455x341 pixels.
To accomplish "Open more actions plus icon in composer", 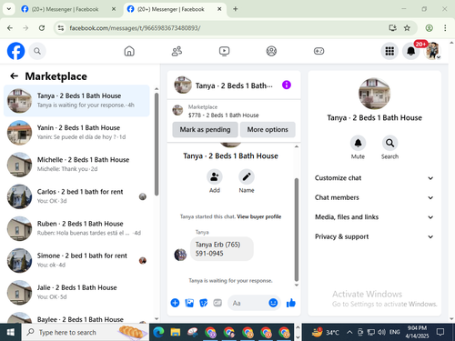I will (175, 303).
